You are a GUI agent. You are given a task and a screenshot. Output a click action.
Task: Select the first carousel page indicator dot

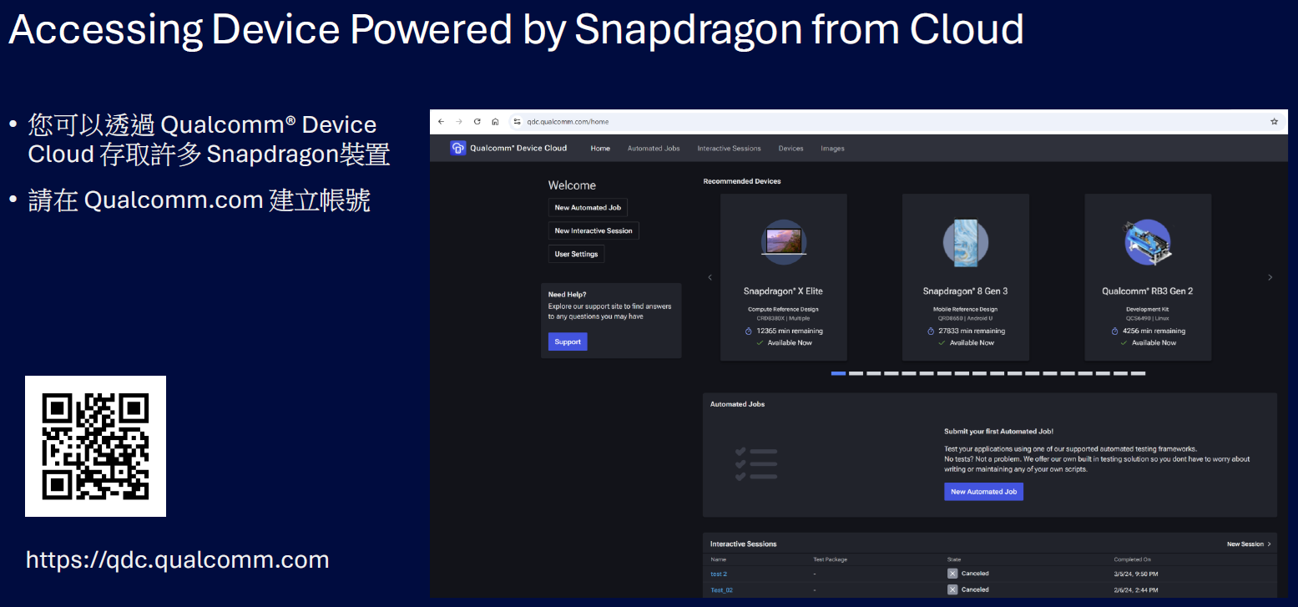pyautogui.click(x=838, y=373)
